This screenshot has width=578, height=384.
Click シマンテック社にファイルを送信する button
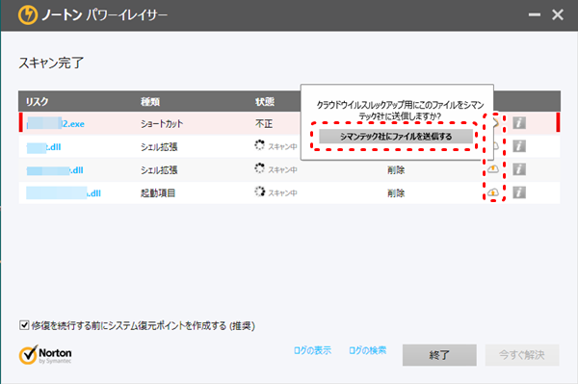pos(396,137)
